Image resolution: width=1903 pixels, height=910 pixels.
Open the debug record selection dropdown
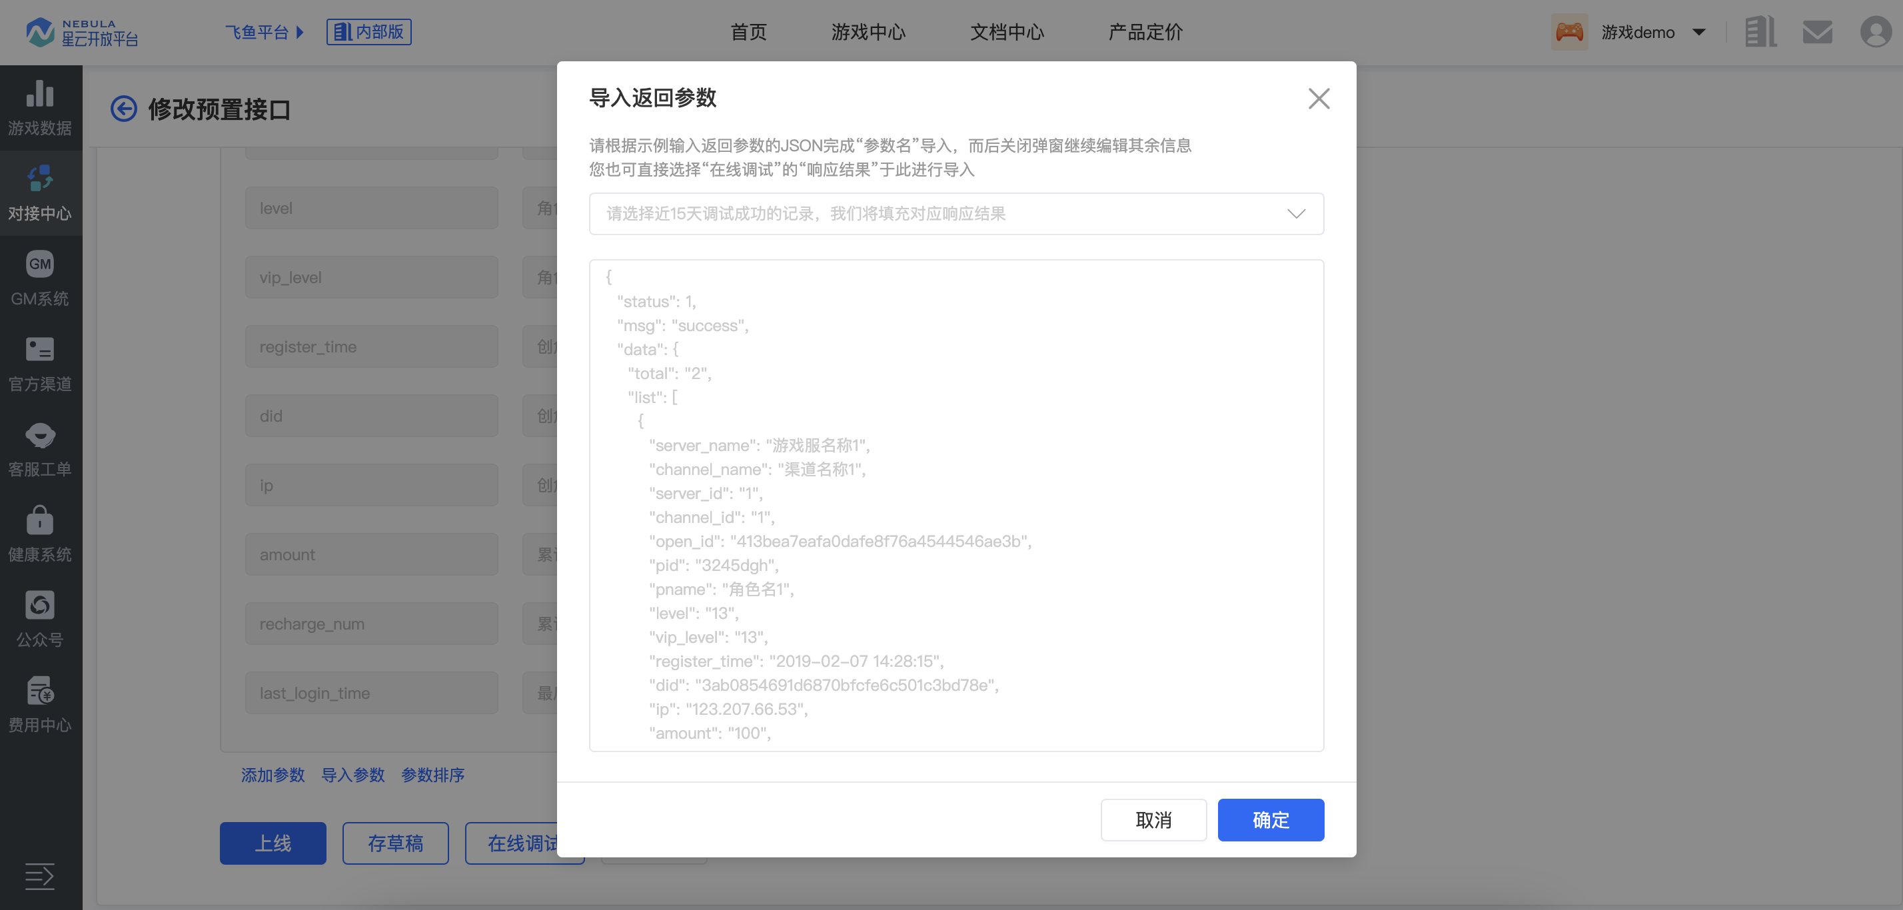pyautogui.click(x=956, y=215)
